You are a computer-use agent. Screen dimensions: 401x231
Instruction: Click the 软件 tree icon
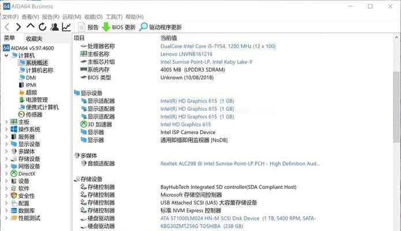(x=14, y=188)
